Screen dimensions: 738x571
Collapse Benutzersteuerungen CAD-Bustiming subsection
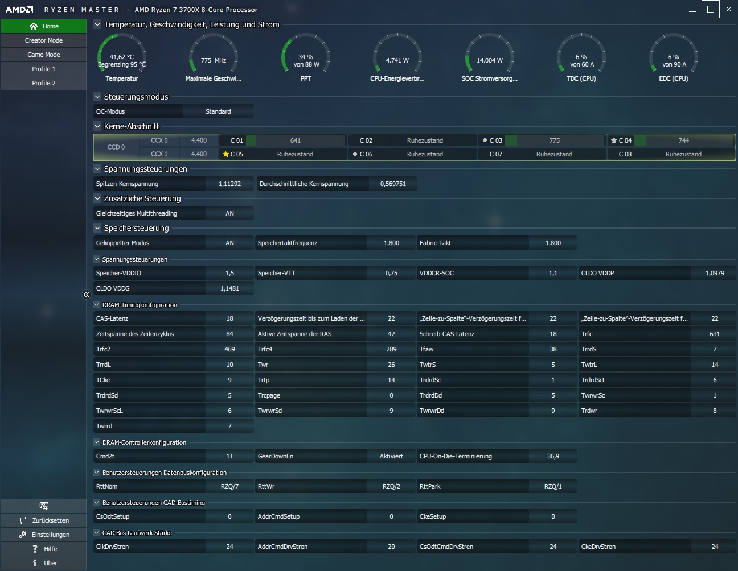tap(97, 503)
